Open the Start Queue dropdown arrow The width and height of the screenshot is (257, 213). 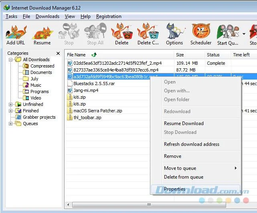[x=244, y=34]
